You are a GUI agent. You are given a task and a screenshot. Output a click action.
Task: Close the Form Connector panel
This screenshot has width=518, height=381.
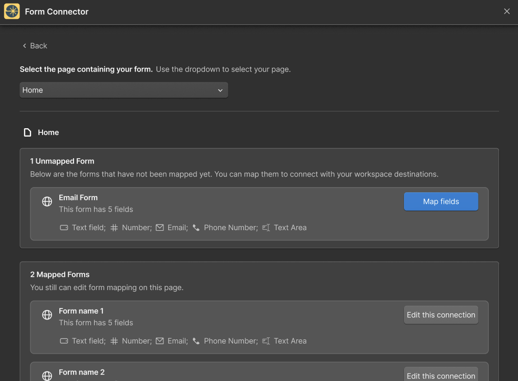507,12
